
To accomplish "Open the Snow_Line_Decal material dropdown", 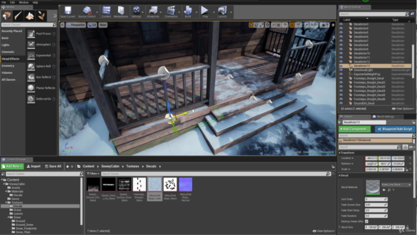I will pyautogui.click(x=396, y=185).
